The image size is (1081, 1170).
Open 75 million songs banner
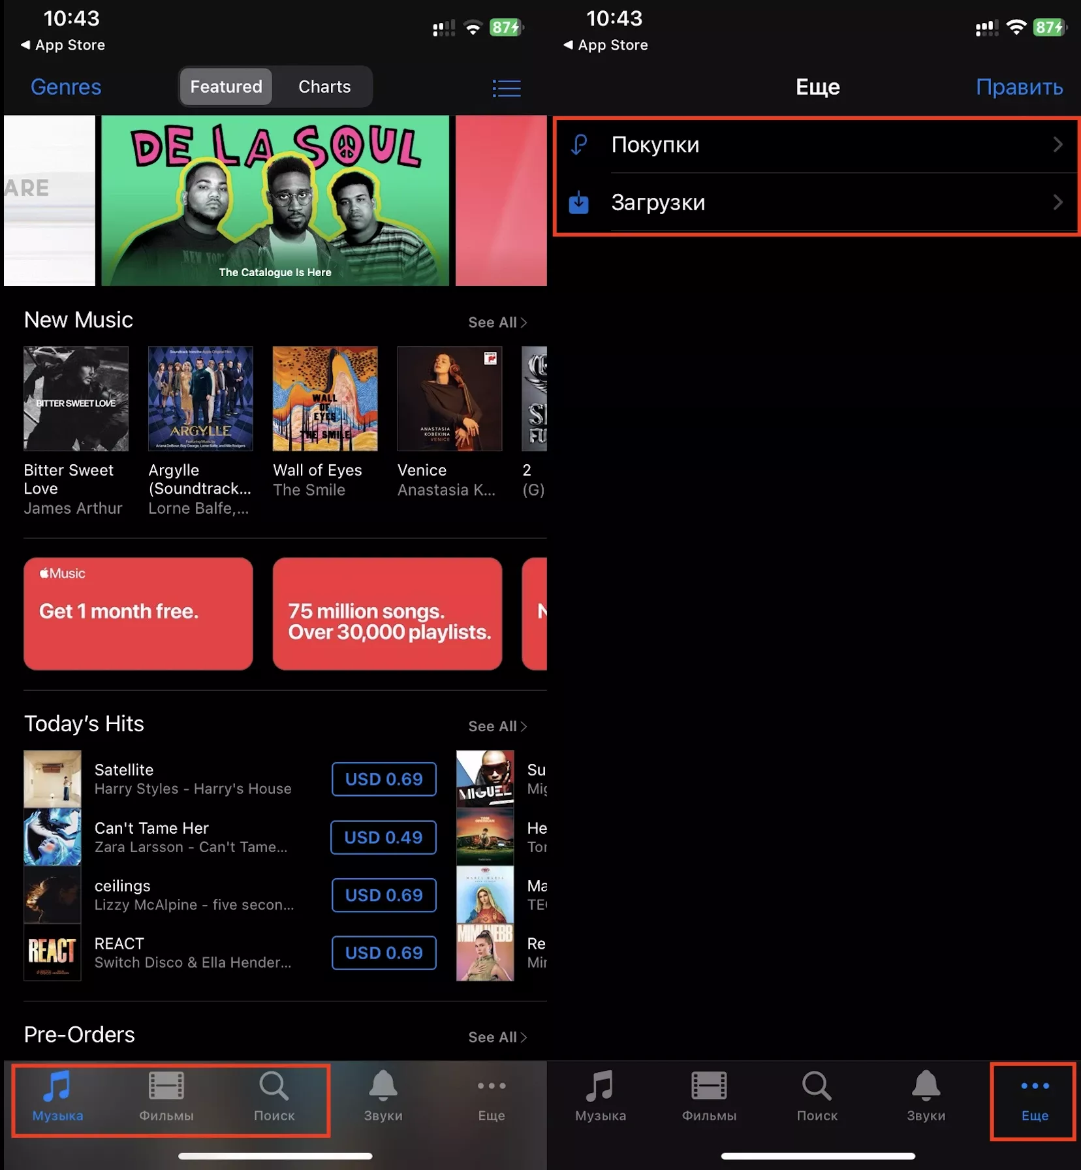click(x=388, y=614)
